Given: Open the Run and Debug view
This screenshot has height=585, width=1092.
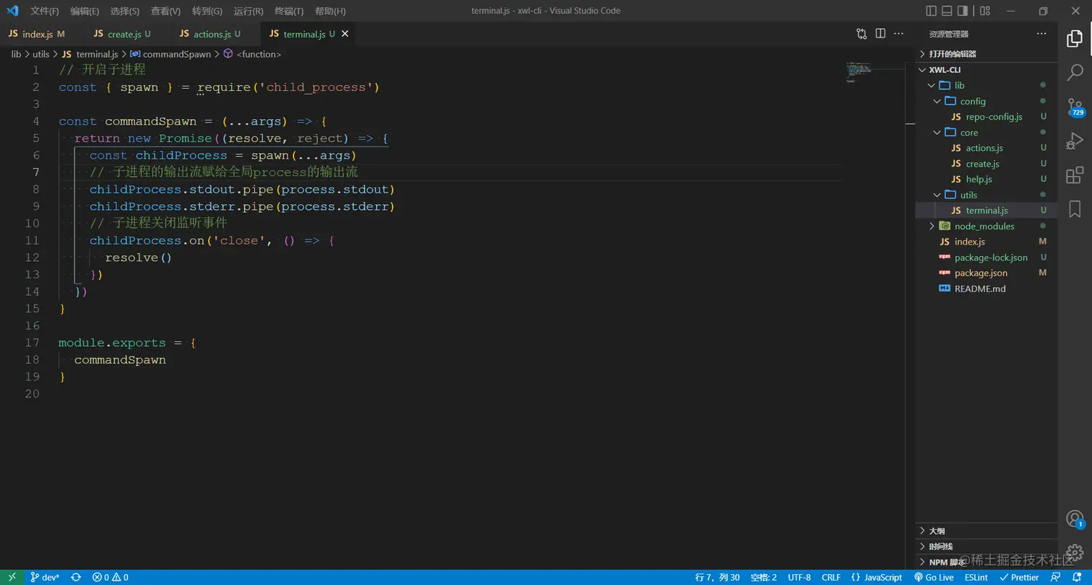Looking at the screenshot, I should [1075, 141].
